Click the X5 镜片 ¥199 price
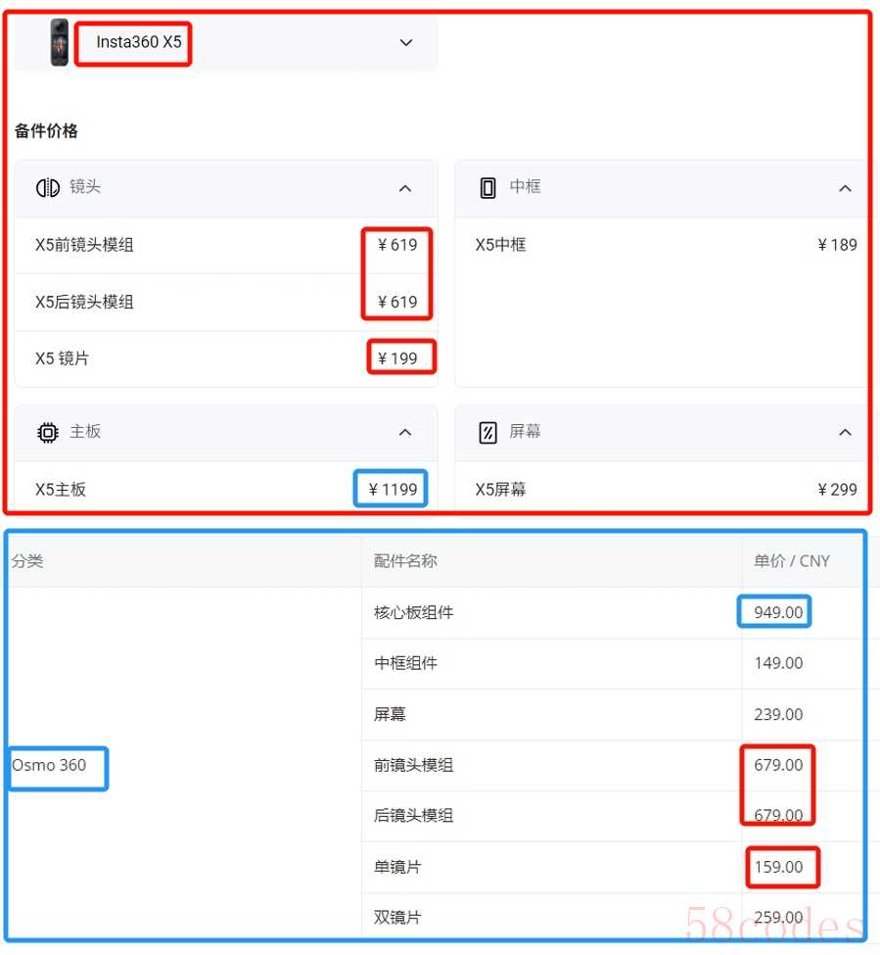Image resolution: width=880 pixels, height=955 pixels. coord(397,358)
